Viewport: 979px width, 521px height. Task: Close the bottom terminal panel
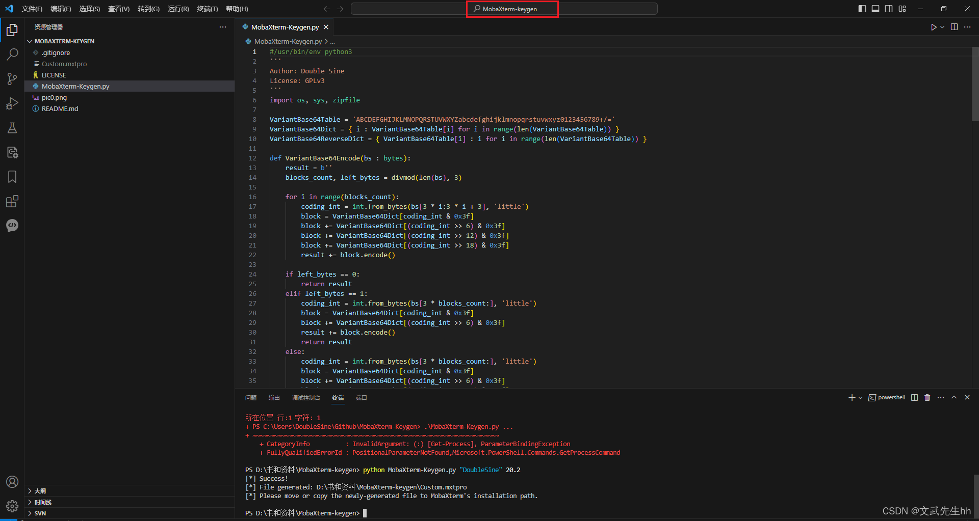[967, 397]
